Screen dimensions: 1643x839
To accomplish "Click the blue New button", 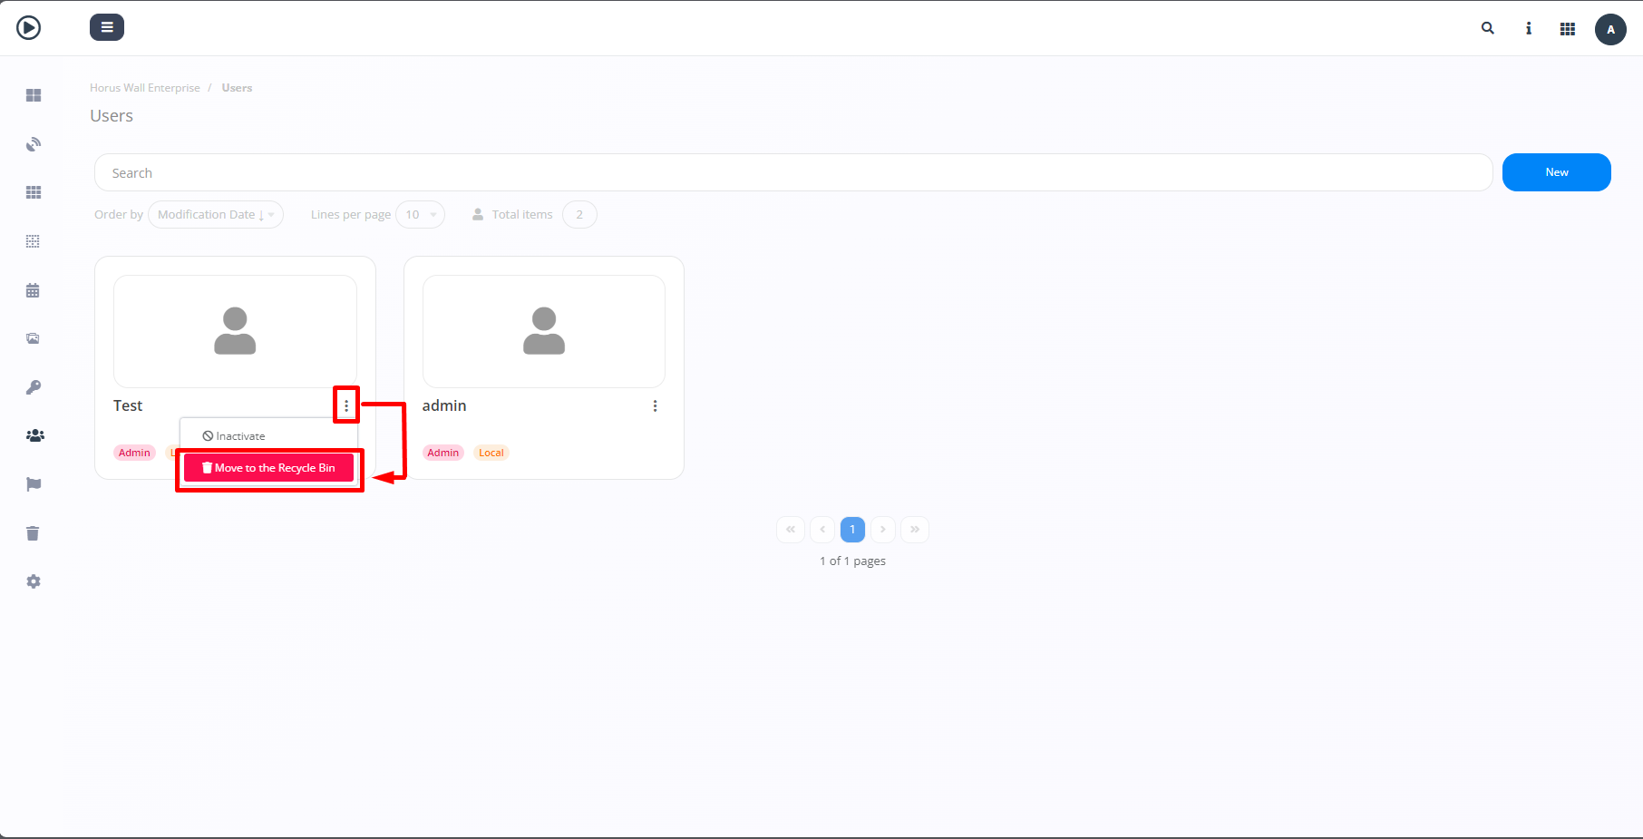I will [1556, 171].
